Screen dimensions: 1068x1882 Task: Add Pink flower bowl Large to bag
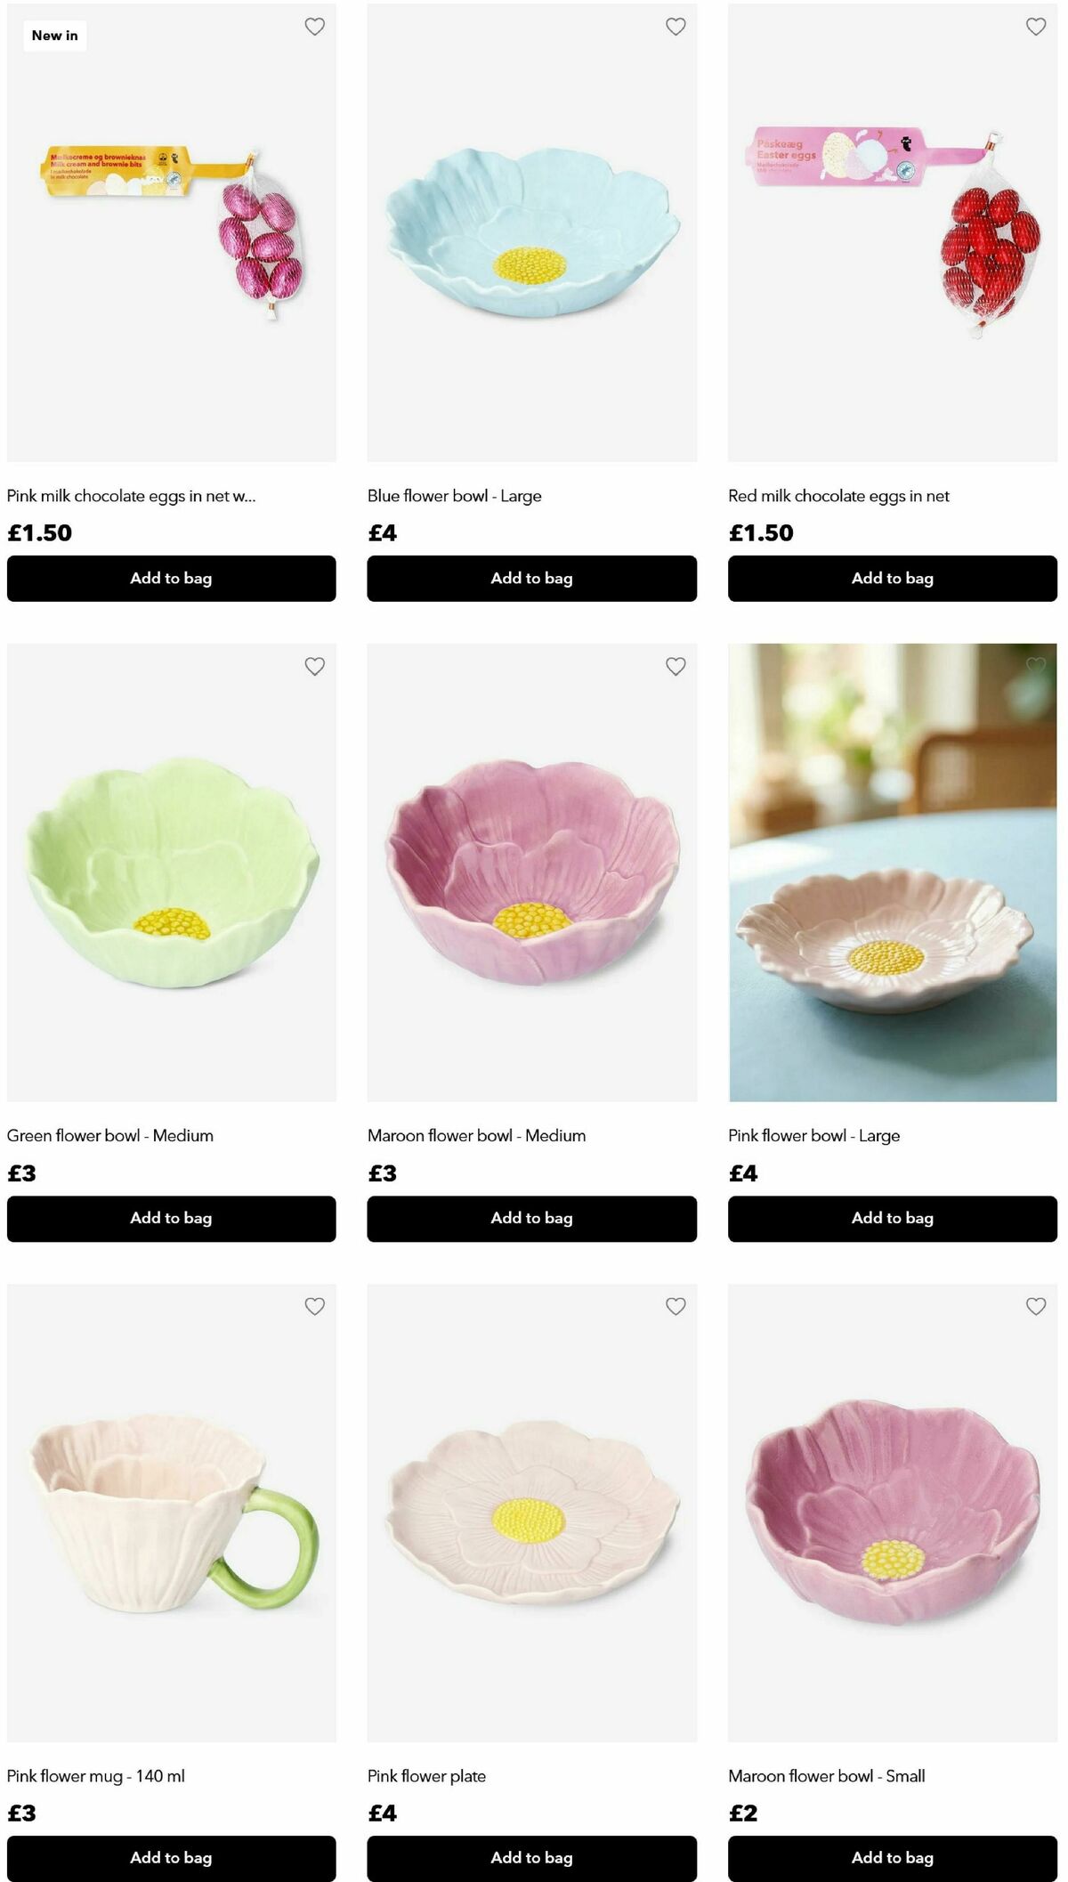(893, 1219)
